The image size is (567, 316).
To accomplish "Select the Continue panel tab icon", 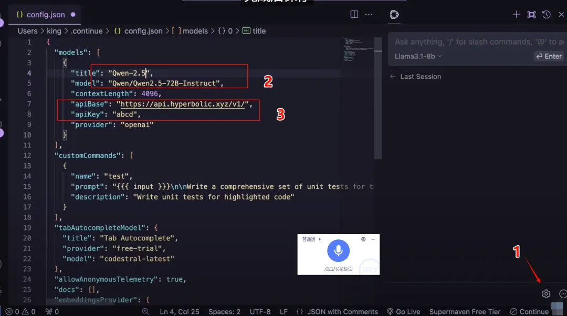I will pyautogui.click(x=394, y=15).
